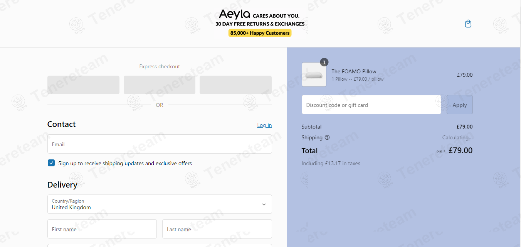Uncheck shipping updates and offers checkbox
The image size is (521, 247).
[x=51, y=163]
